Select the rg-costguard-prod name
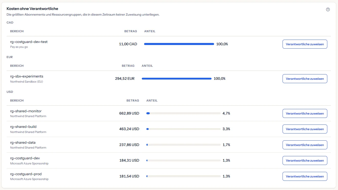 point(26,174)
